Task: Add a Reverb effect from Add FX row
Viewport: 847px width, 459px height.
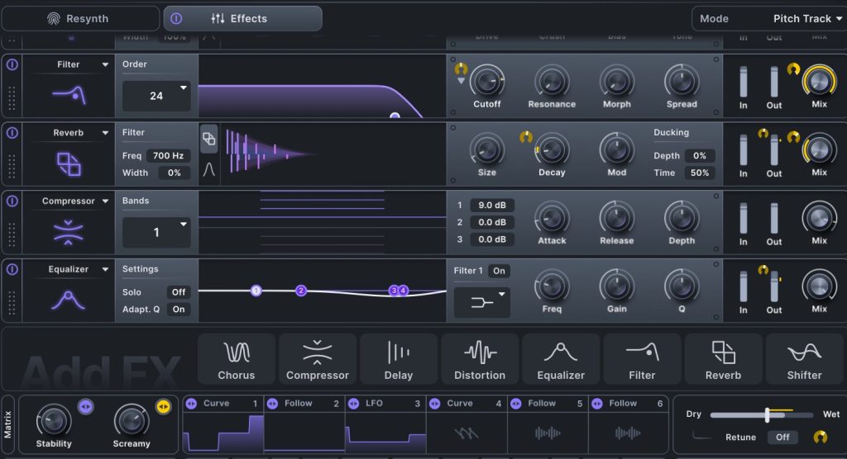Action: pos(723,360)
